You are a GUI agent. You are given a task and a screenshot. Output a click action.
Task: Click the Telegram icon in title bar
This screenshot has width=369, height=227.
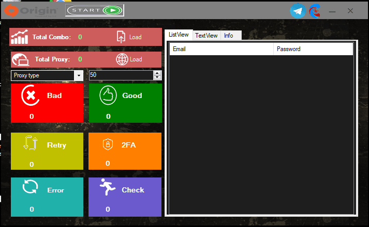pyautogui.click(x=298, y=10)
